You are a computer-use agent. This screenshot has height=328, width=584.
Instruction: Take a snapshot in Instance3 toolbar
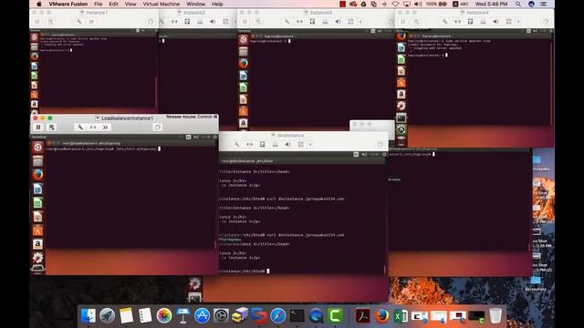[258, 22]
